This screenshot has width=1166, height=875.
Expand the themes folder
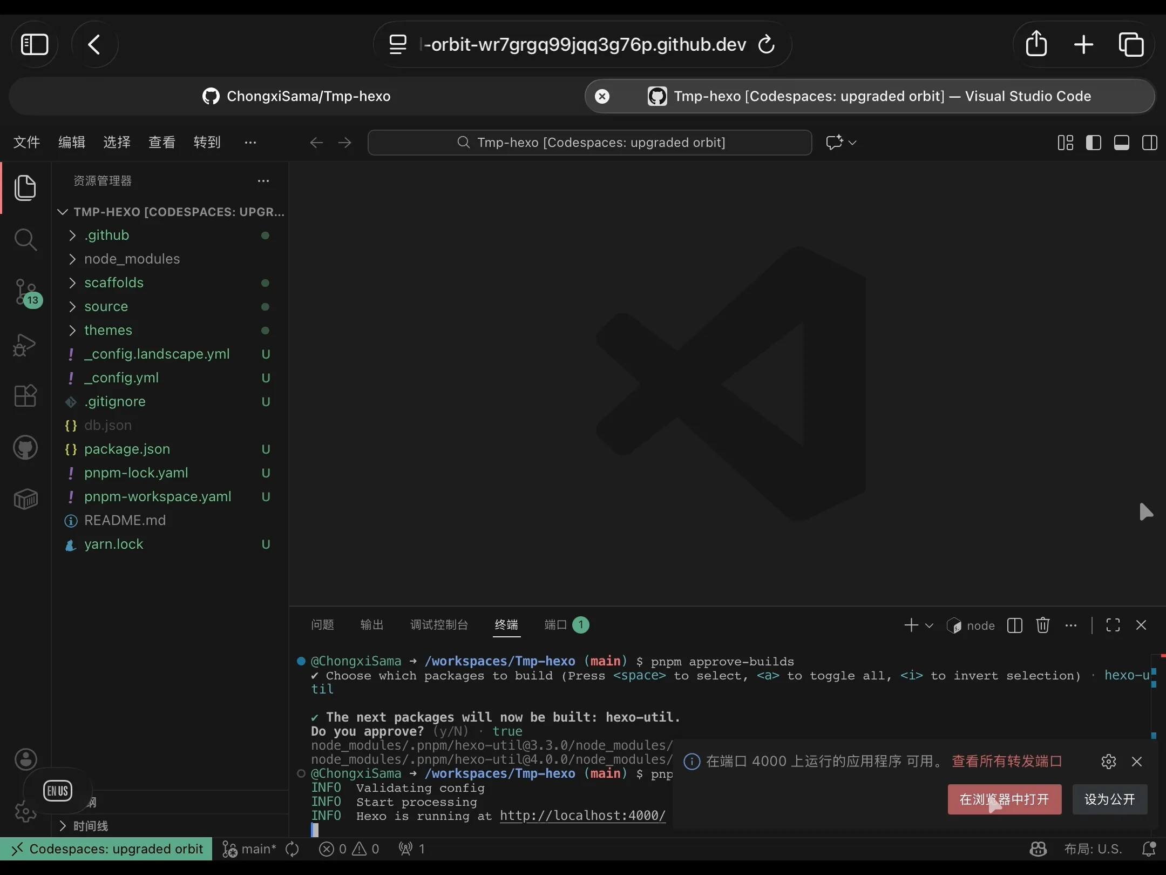tap(108, 330)
